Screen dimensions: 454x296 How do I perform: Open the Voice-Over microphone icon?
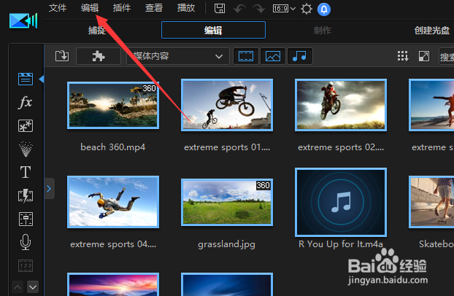(26, 242)
